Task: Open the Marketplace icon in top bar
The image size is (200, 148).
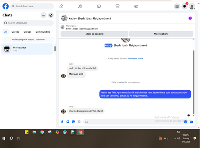Action: tap(118, 6)
